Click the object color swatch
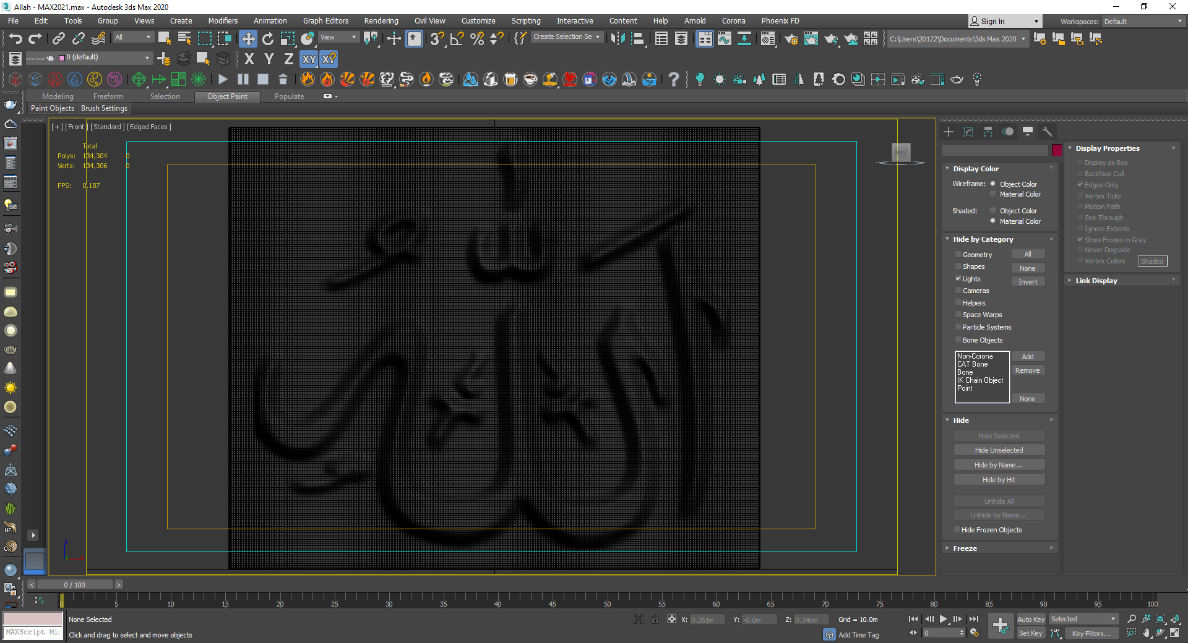 1057,150
